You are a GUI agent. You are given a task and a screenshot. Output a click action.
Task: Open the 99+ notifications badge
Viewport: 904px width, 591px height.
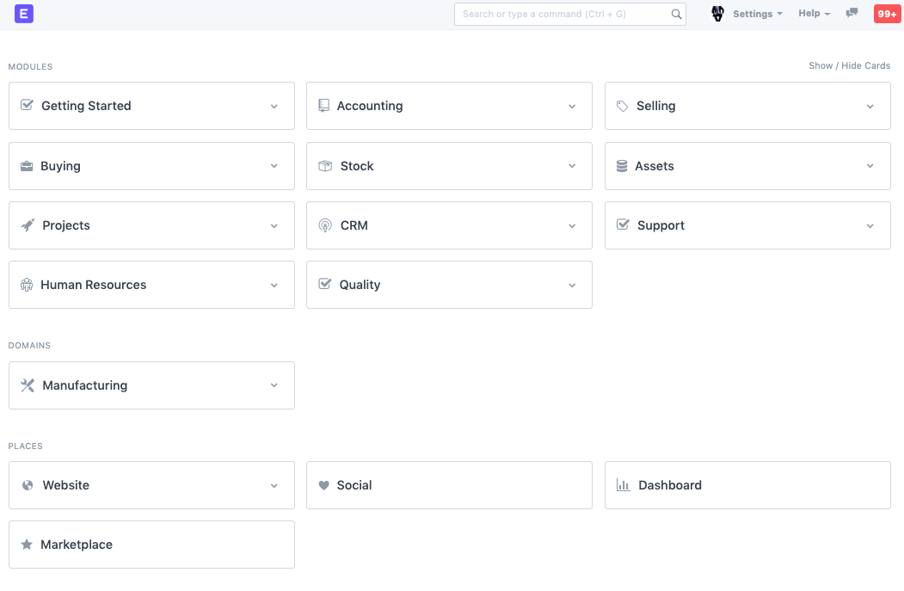(x=887, y=14)
